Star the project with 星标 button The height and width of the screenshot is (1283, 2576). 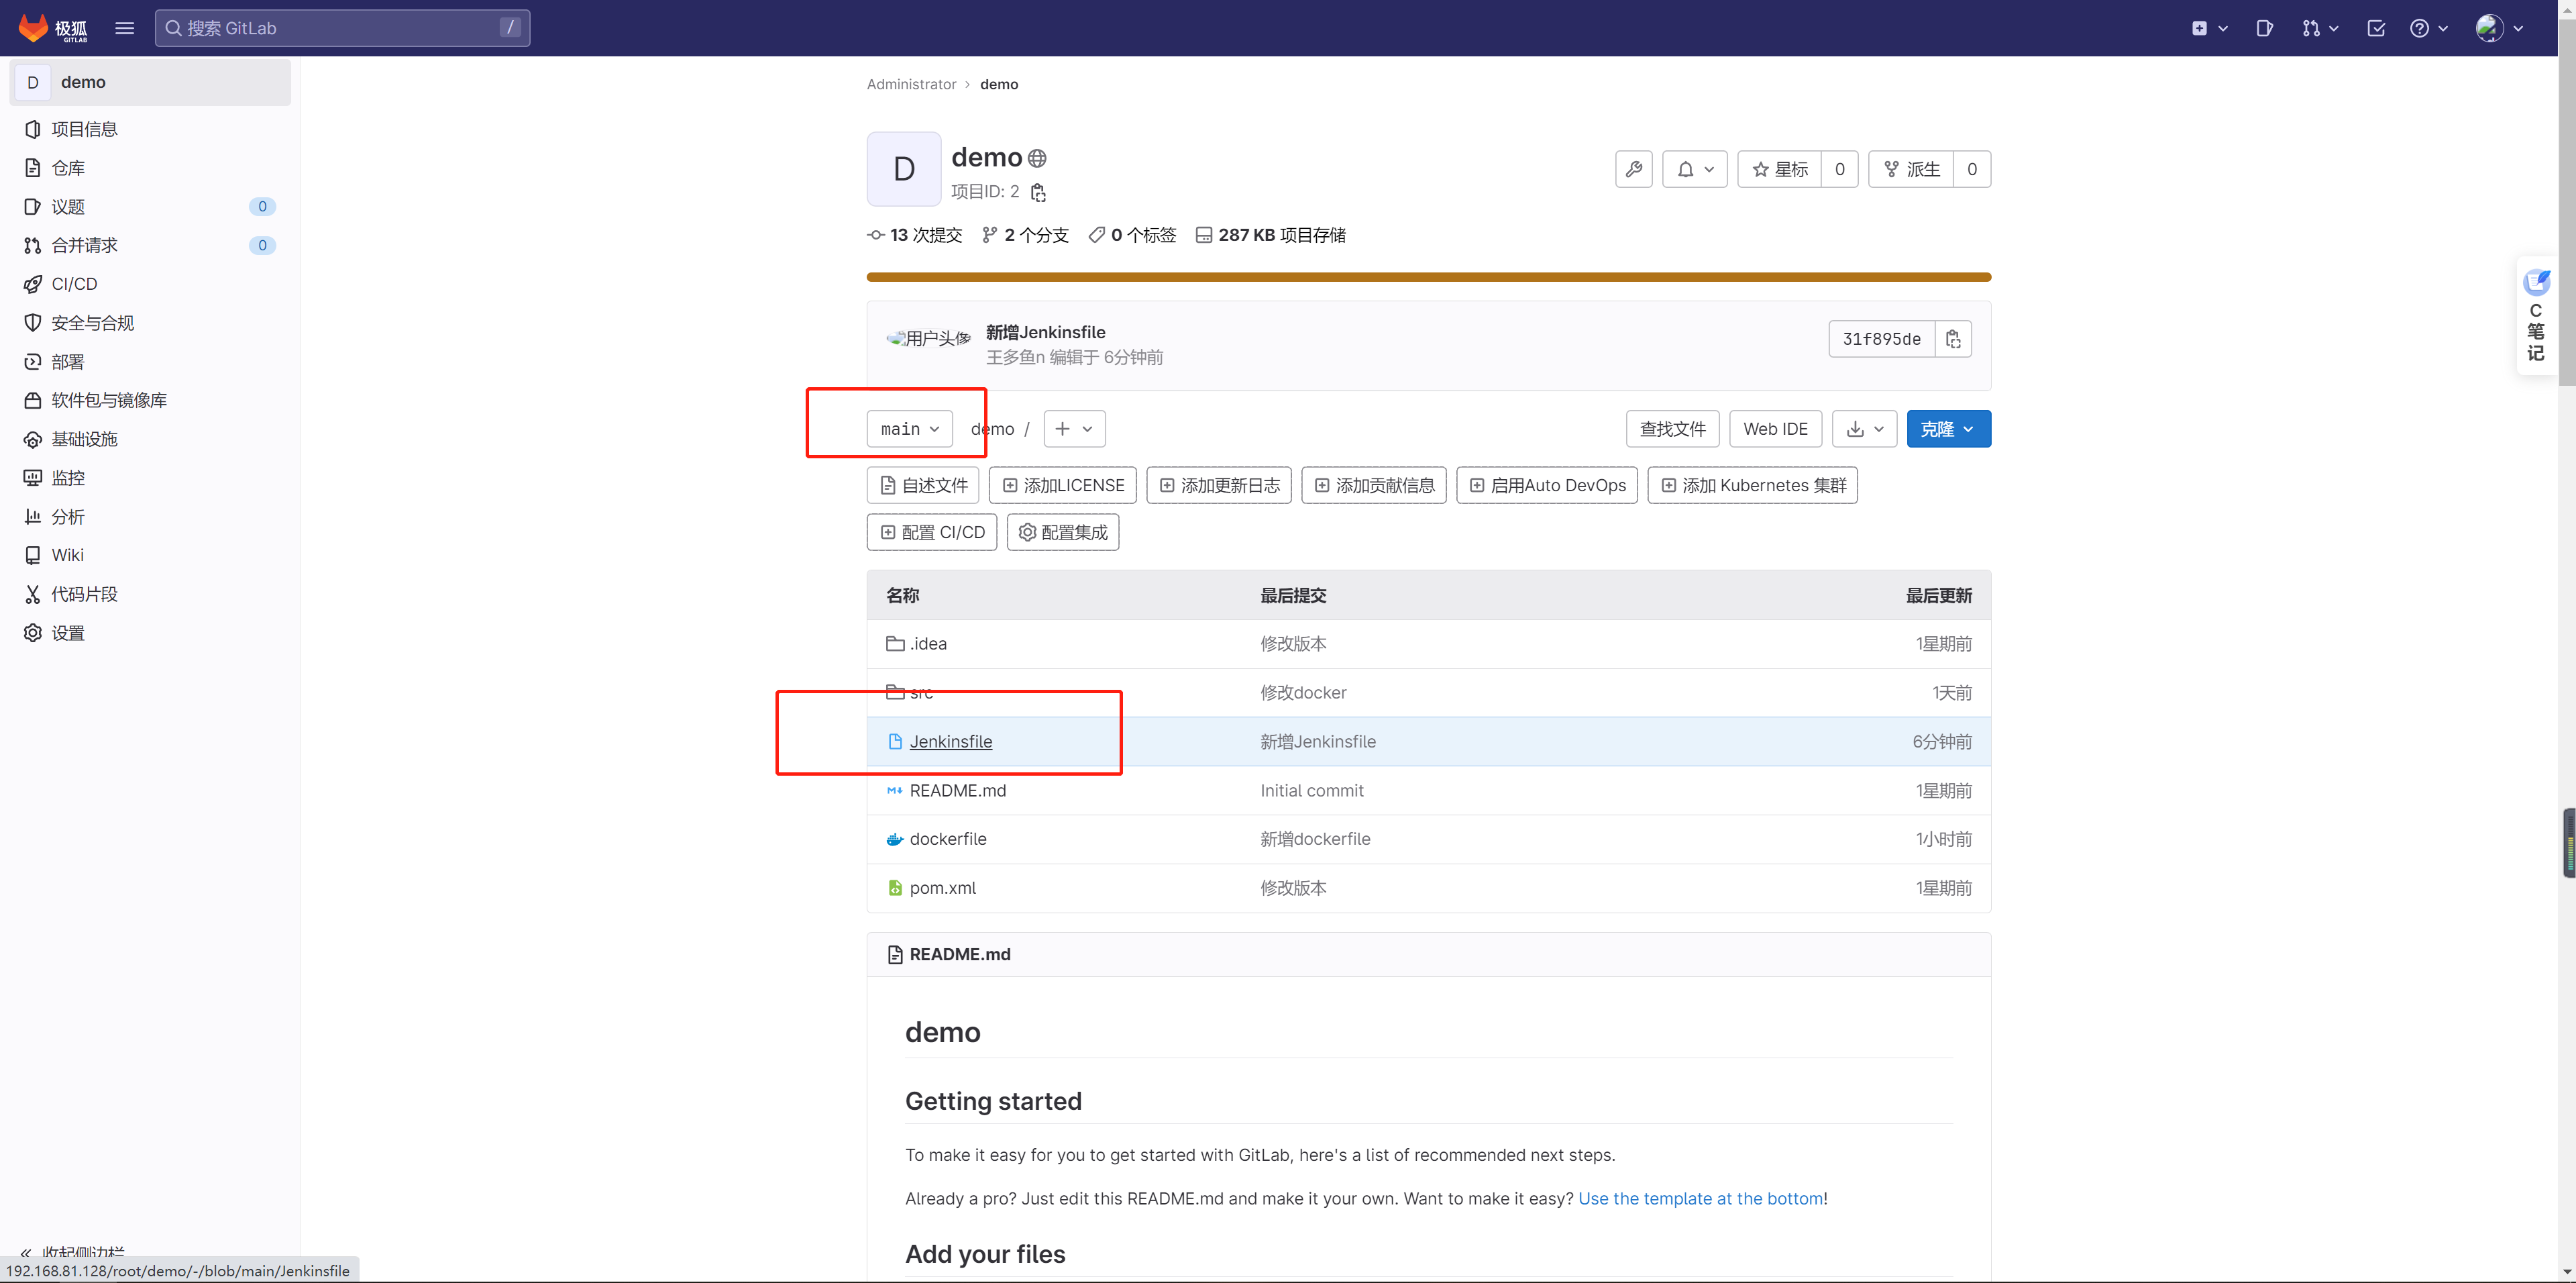[1780, 169]
